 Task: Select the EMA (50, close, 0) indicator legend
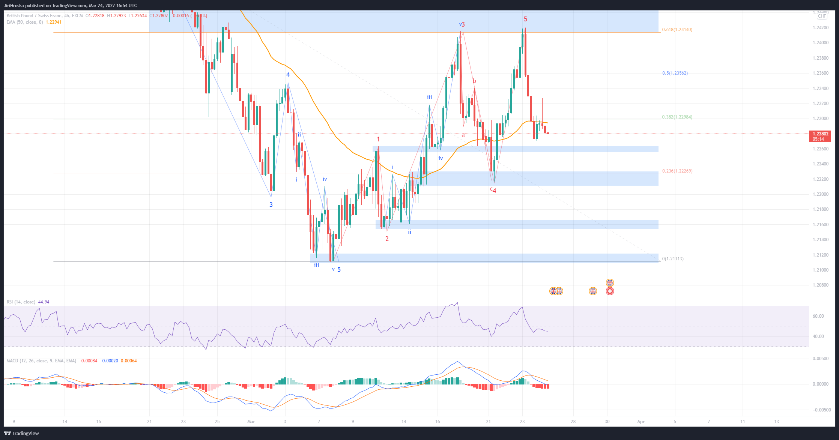point(25,22)
